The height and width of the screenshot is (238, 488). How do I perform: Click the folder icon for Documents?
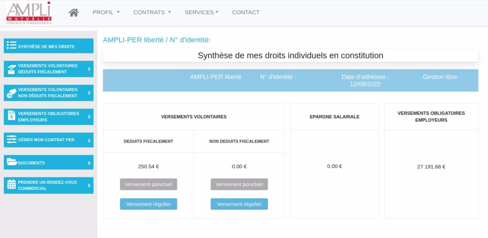(12, 163)
